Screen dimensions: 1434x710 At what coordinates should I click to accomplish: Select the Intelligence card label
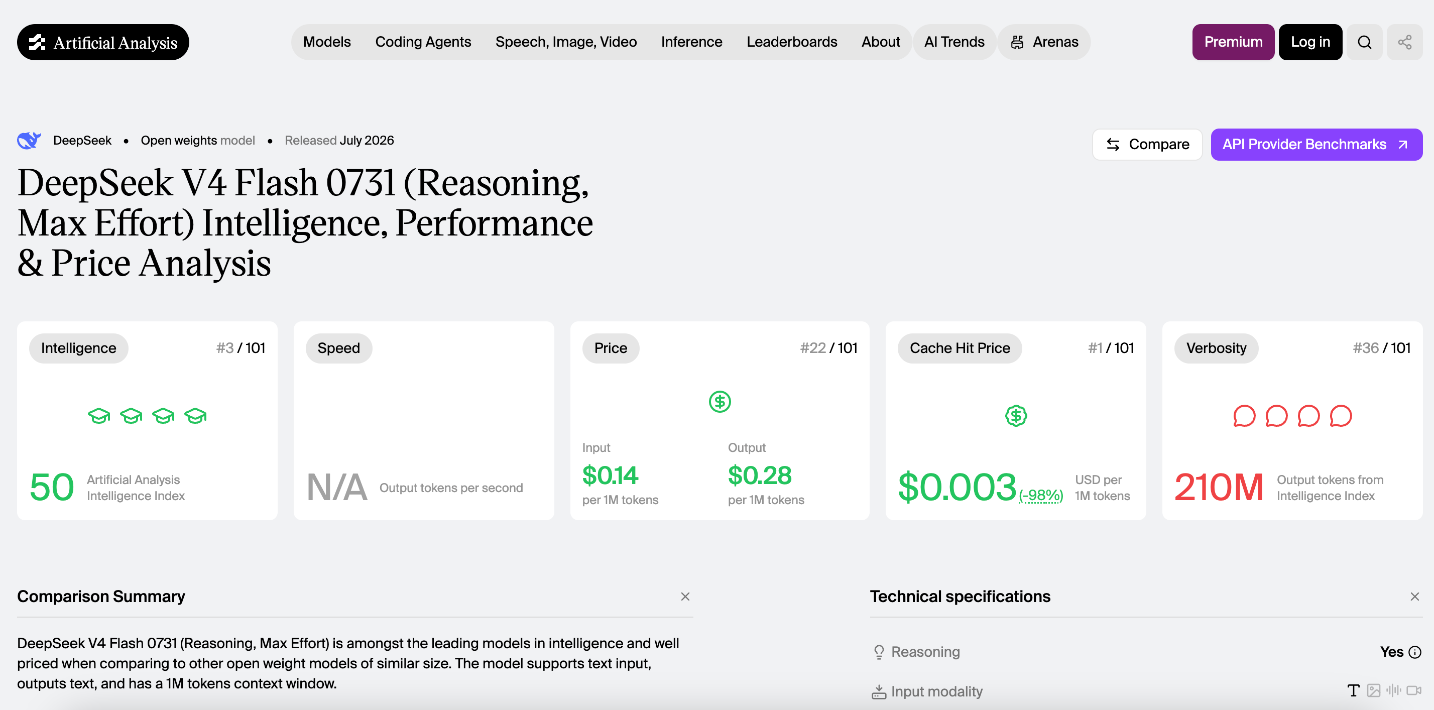click(x=78, y=348)
